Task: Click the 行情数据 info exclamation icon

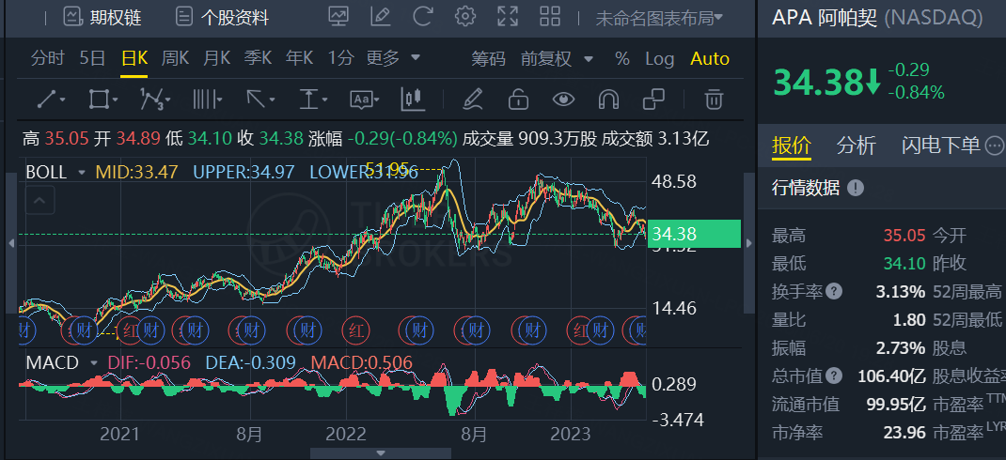Action: tap(855, 188)
